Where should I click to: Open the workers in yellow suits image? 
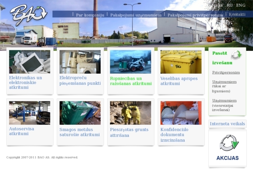tap(130, 113)
